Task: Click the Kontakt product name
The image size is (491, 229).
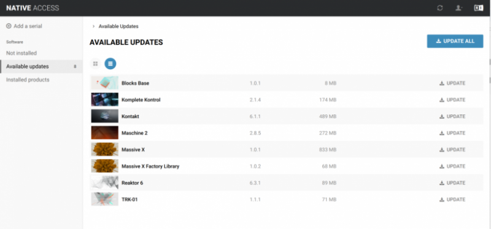Action: (x=130, y=116)
